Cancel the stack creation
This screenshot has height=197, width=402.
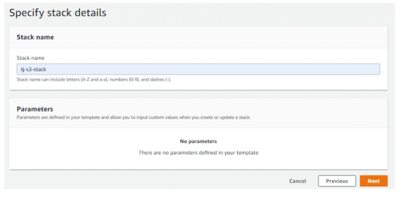tap(297, 181)
